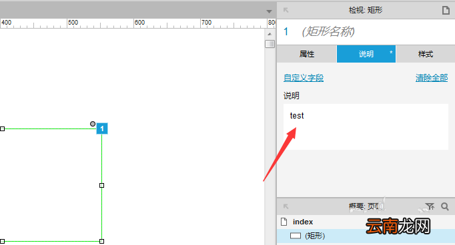455x245 pixels.
Task: Click the 自定义字段 link
Action: tap(304, 78)
